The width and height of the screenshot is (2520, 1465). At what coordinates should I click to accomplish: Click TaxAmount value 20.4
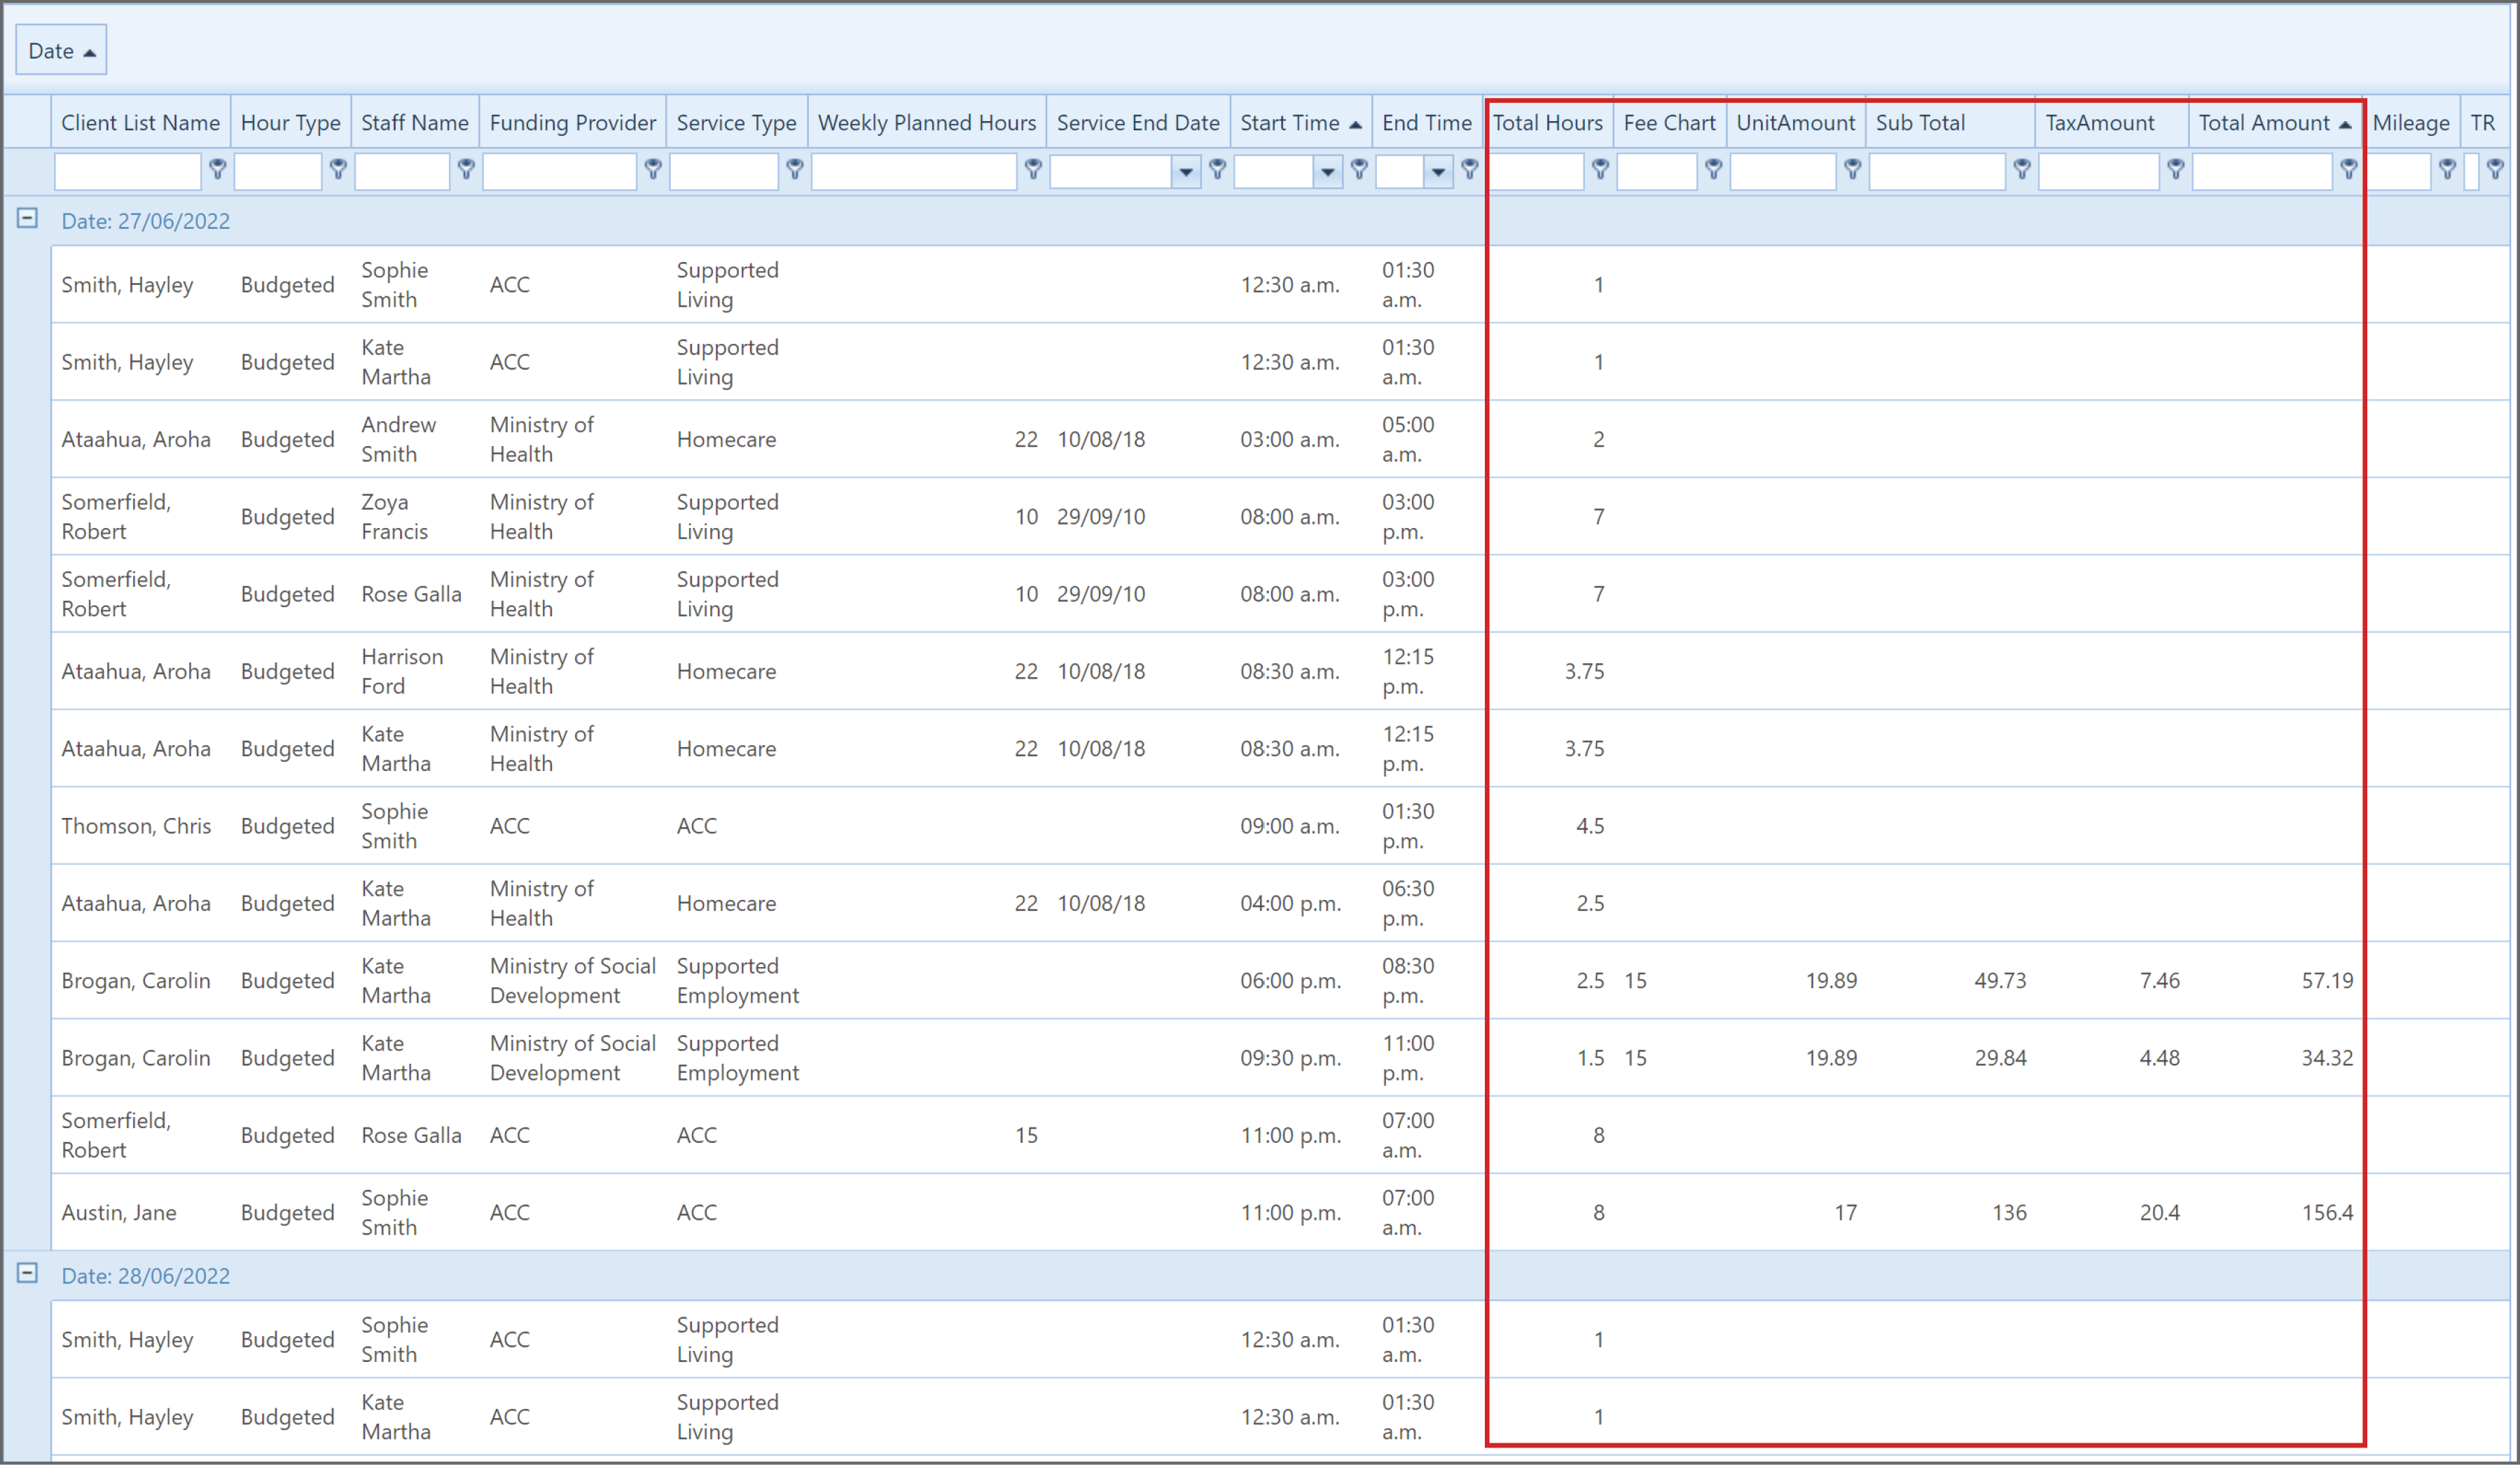click(2159, 1212)
